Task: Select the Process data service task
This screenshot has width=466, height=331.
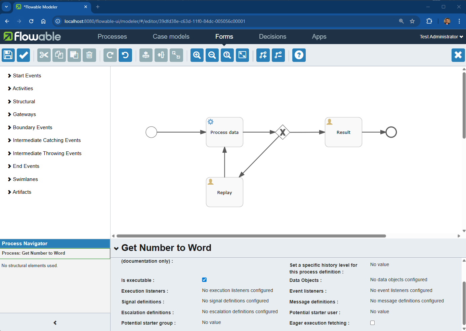Action: click(224, 132)
